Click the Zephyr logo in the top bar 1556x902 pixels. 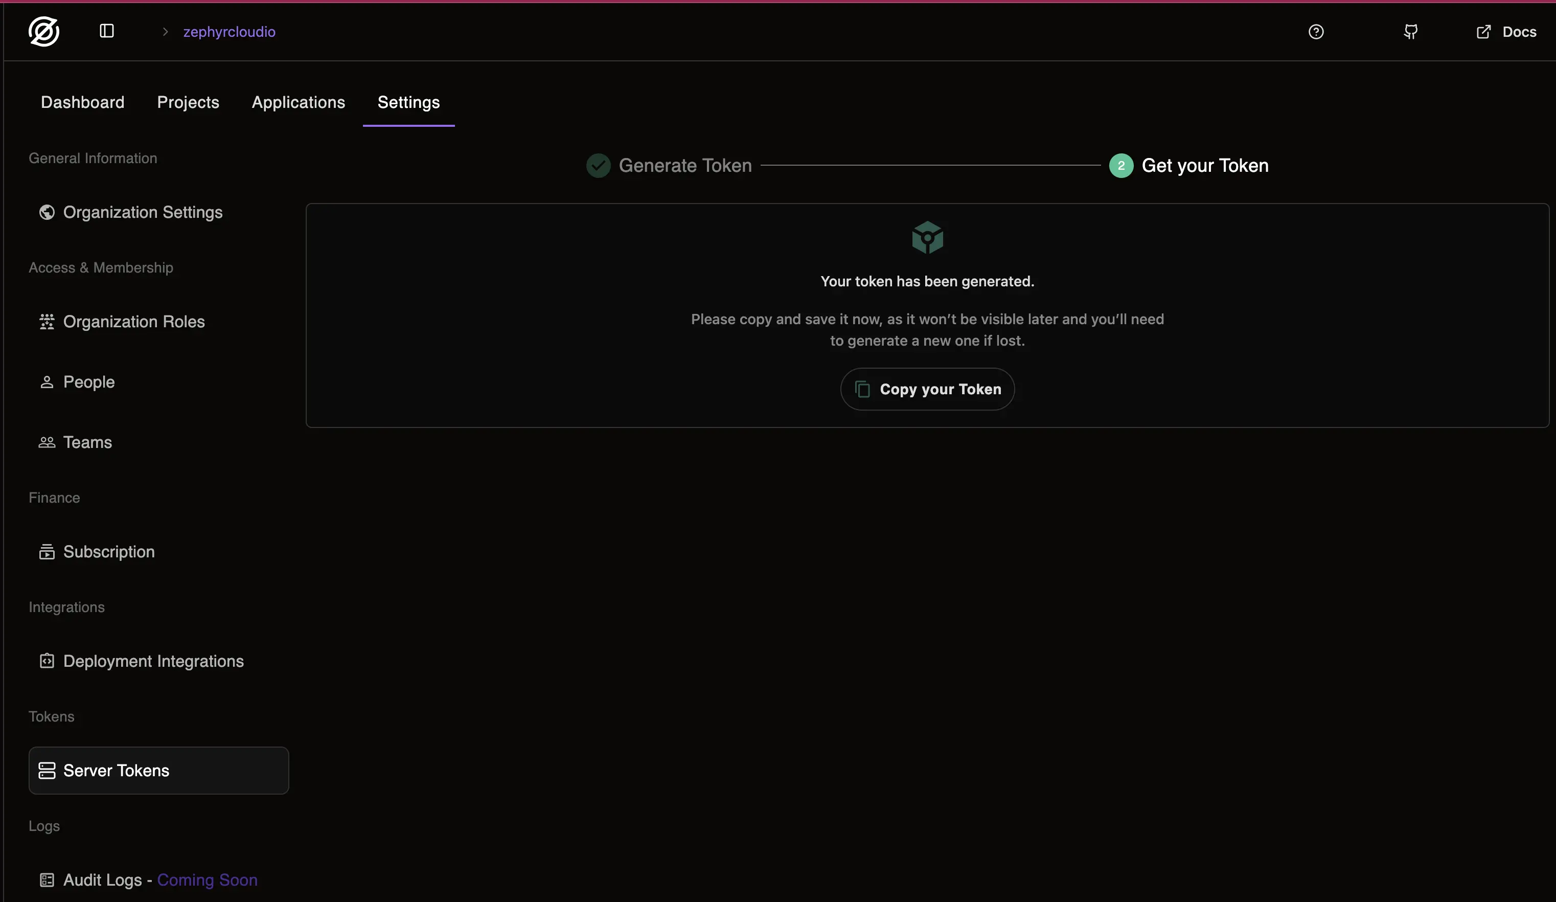click(44, 32)
